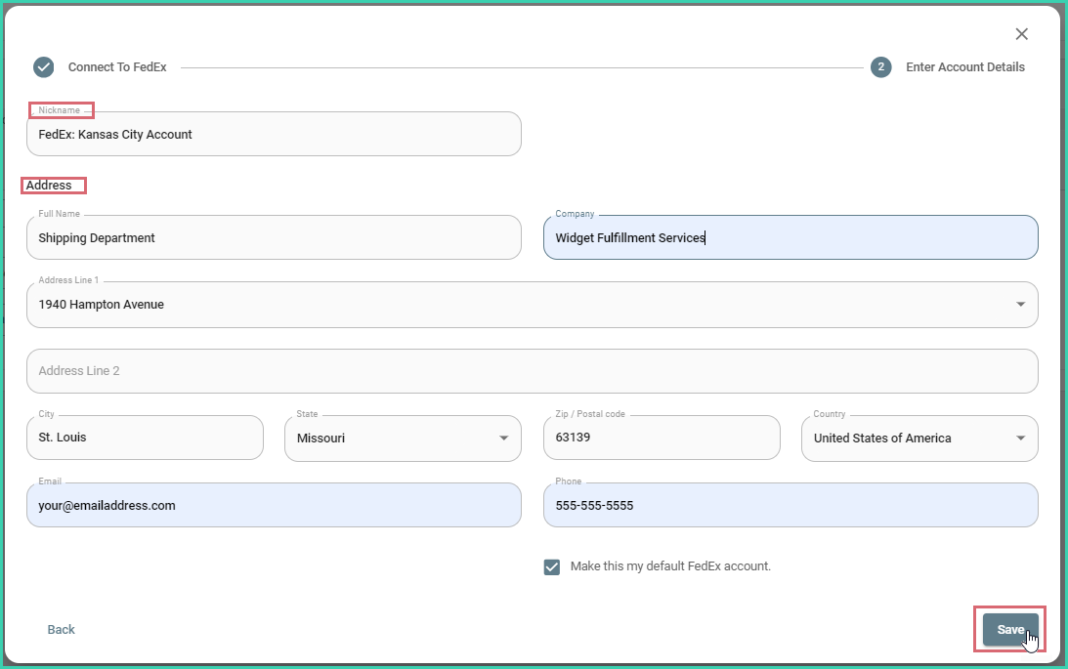Click the Connect To FedEx step label
The image size is (1068, 669).
pyautogui.click(x=116, y=66)
